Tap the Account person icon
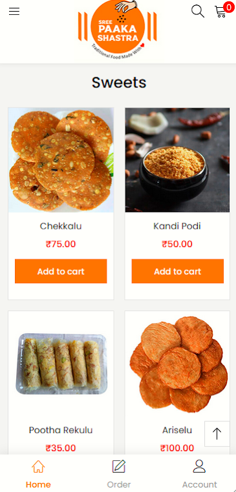This screenshot has width=236, height=492. pyautogui.click(x=199, y=466)
